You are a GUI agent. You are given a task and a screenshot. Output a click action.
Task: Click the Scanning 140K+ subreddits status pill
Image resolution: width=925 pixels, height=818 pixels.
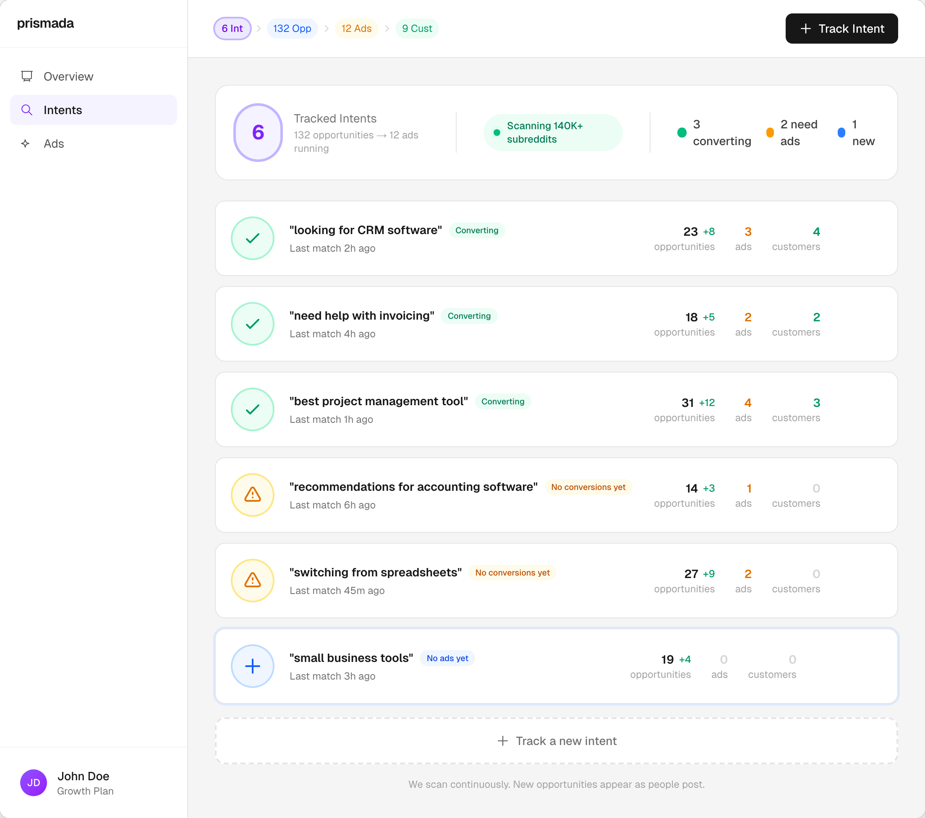click(553, 132)
